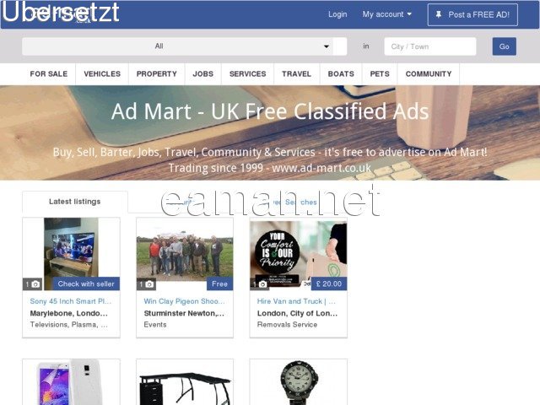
Task: Click the camera icon on Clay Pigeon listing
Action: 149,284
